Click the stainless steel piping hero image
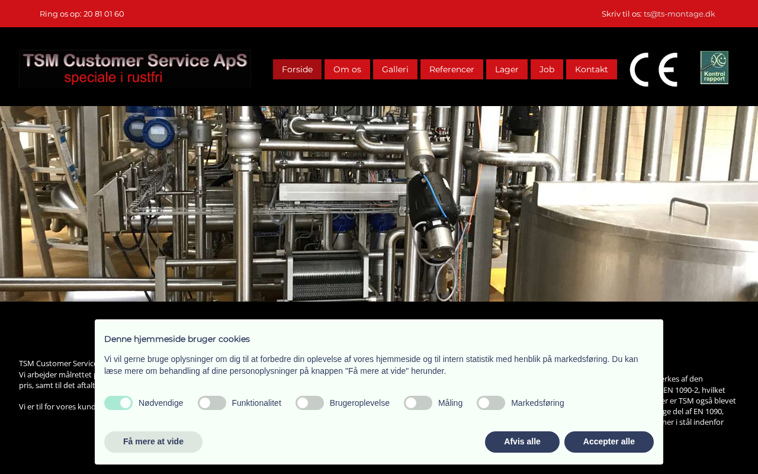Viewport: 758px width, 474px height. coord(379,204)
